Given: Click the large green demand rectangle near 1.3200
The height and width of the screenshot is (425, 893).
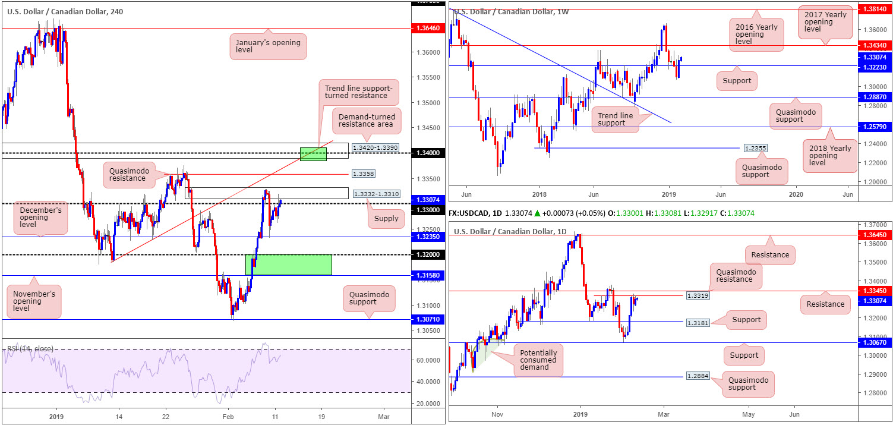Looking at the screenshot, I should pos(288,265).
